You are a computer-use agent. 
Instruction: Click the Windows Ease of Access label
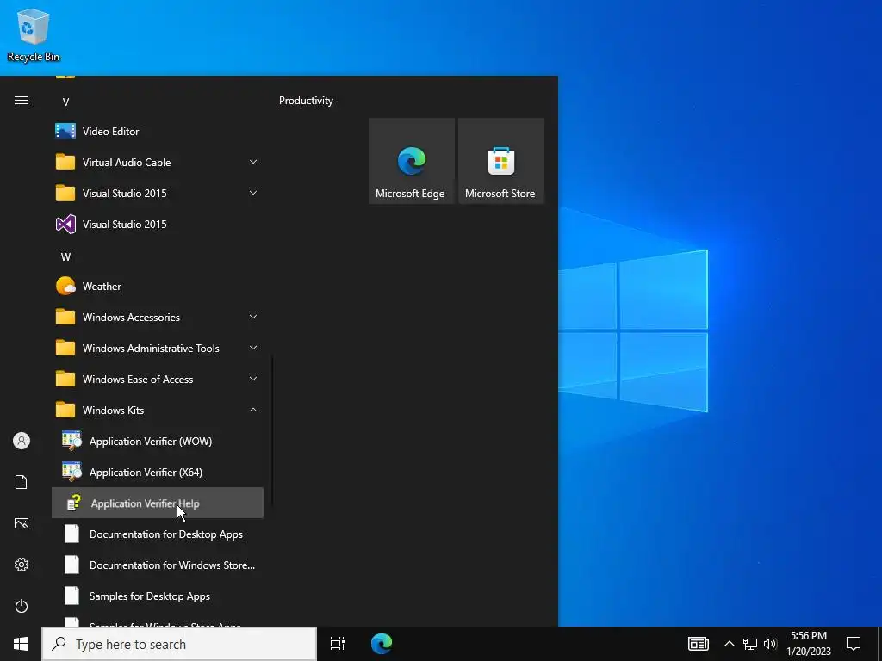click(138, 380)
